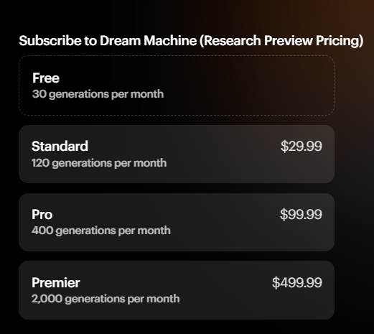Click the 'Premier' plan title
This screenshot has width=374, height=334.
(56, 282)
